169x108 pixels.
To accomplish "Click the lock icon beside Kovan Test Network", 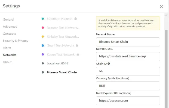I will pyautogui.click(x=78, y=54).
